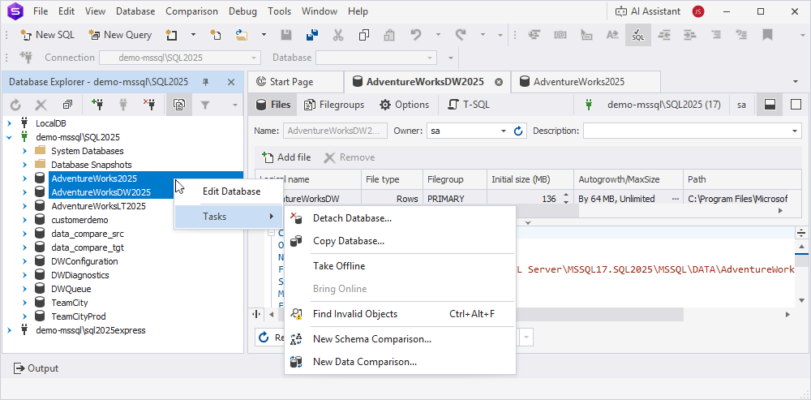Viewport: 811px width, 400px height.
Task: Open the Comparison menu
Action: pos(191,11)
